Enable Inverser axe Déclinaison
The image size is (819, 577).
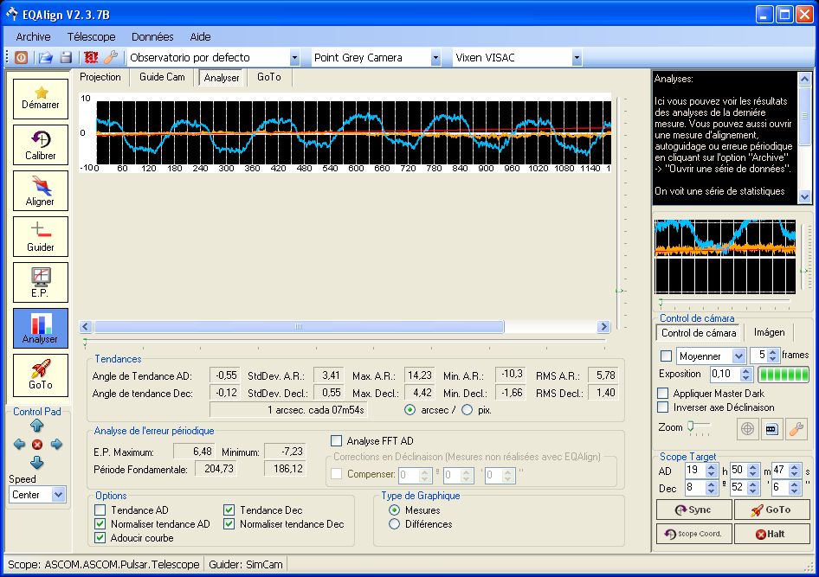click(663, 407)
